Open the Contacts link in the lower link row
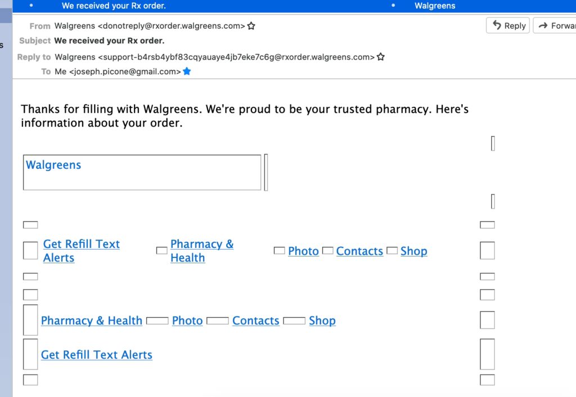Image resolution: width=576 pixels, height=397 pixels. tap(255, 321)
